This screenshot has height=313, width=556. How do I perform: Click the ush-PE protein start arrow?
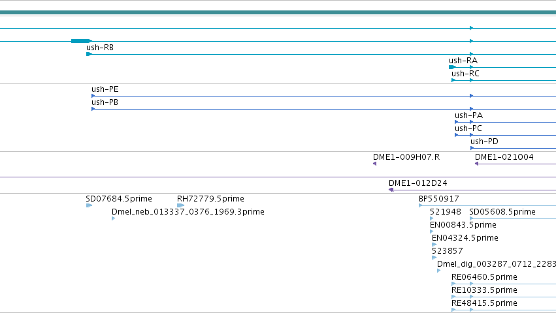[93, 96]
